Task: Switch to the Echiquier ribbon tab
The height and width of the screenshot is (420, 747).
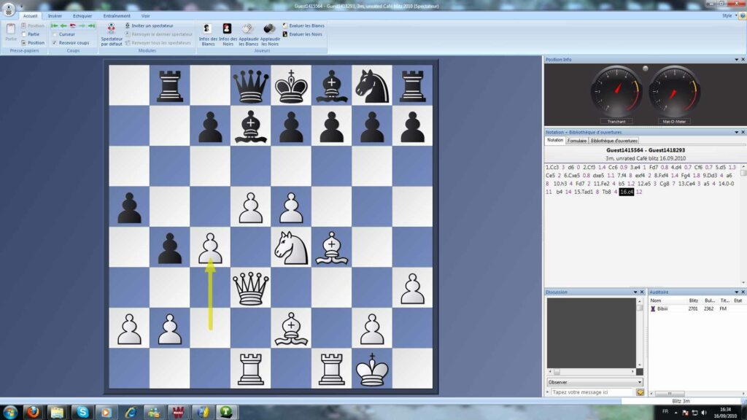Action: pos(82,15)
